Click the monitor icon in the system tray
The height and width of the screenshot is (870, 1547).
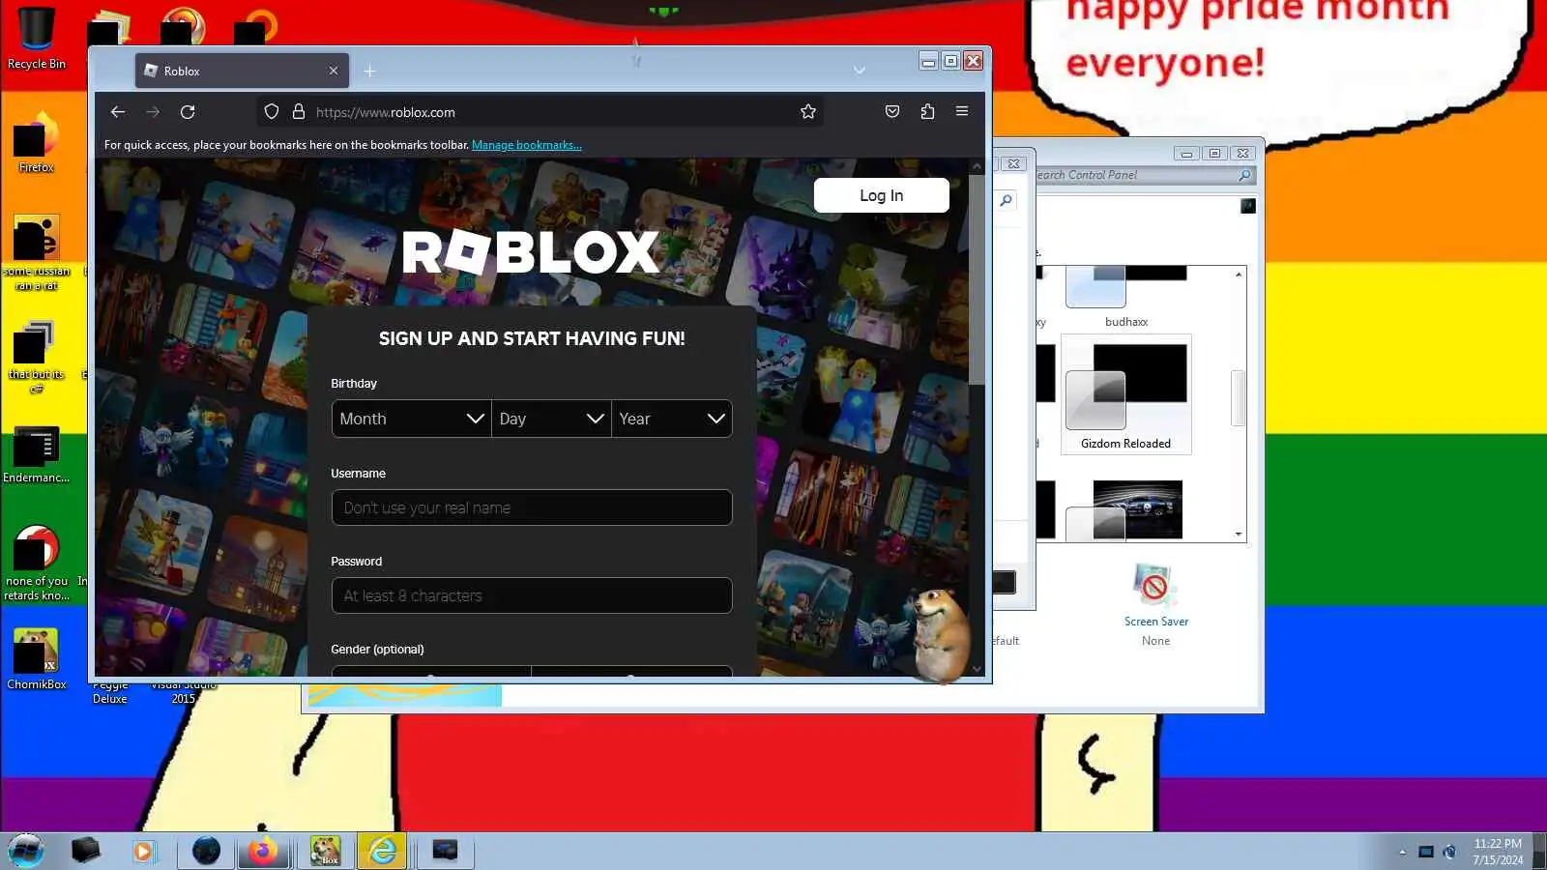click(1426, 852)
